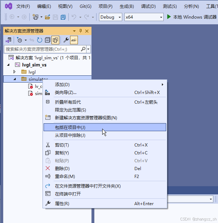Choose 限定为此范围(S)
218x223 pixels.
[x=105, y=110]
